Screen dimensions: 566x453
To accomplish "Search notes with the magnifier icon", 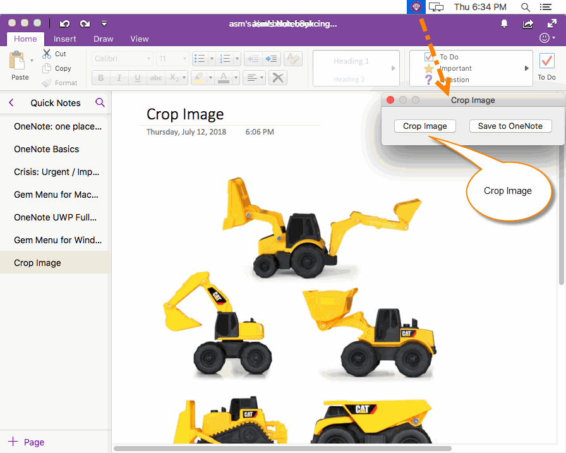I will [100, 102].
